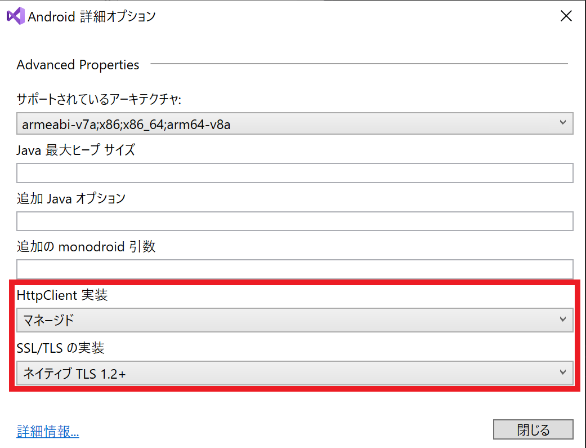
Task: Click the armeabi-v7a;x86;x86_64;arm64-v8a combo box text
Action: click(126, 125)
